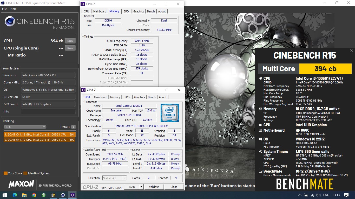This screenshot has height=199, width=355.
Task: Select the ranking entry scoring 390
Action: pyautogui.click(x=39, y=140)
